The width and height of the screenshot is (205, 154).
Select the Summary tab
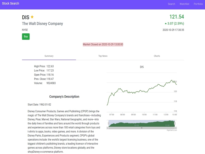tap(49, 56)
